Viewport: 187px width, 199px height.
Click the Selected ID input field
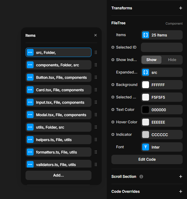(x=161, y=47)
